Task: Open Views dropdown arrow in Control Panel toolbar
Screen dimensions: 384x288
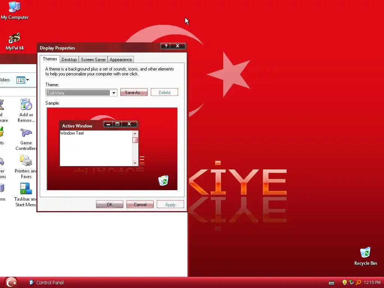Action: 27,80
